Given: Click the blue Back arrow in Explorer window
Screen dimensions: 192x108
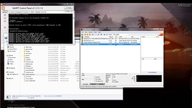Looking at the screenshot, I should (6, 38).
